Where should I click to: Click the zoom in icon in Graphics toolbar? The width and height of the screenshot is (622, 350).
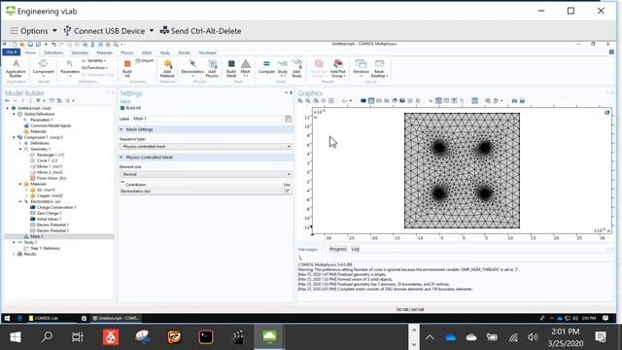(300, 101)
